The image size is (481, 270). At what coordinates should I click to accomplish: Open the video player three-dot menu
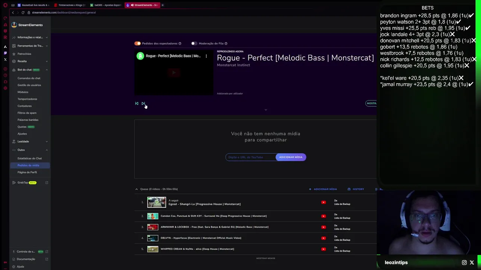tap(206, 56)
